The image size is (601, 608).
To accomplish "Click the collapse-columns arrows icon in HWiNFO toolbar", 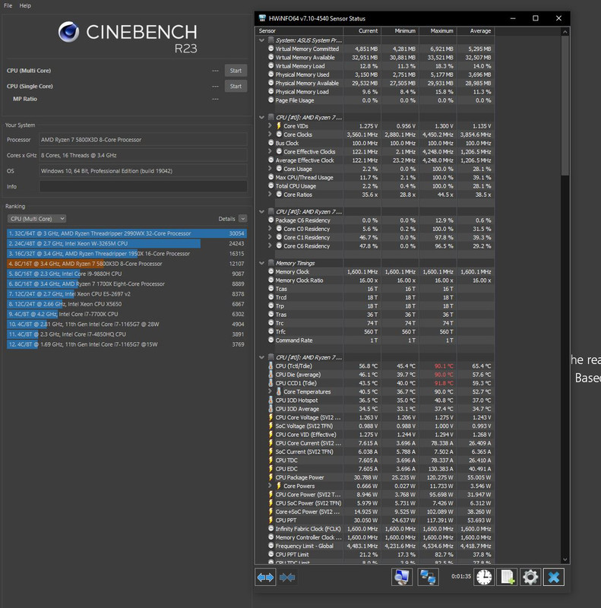I will coord(287,578).
